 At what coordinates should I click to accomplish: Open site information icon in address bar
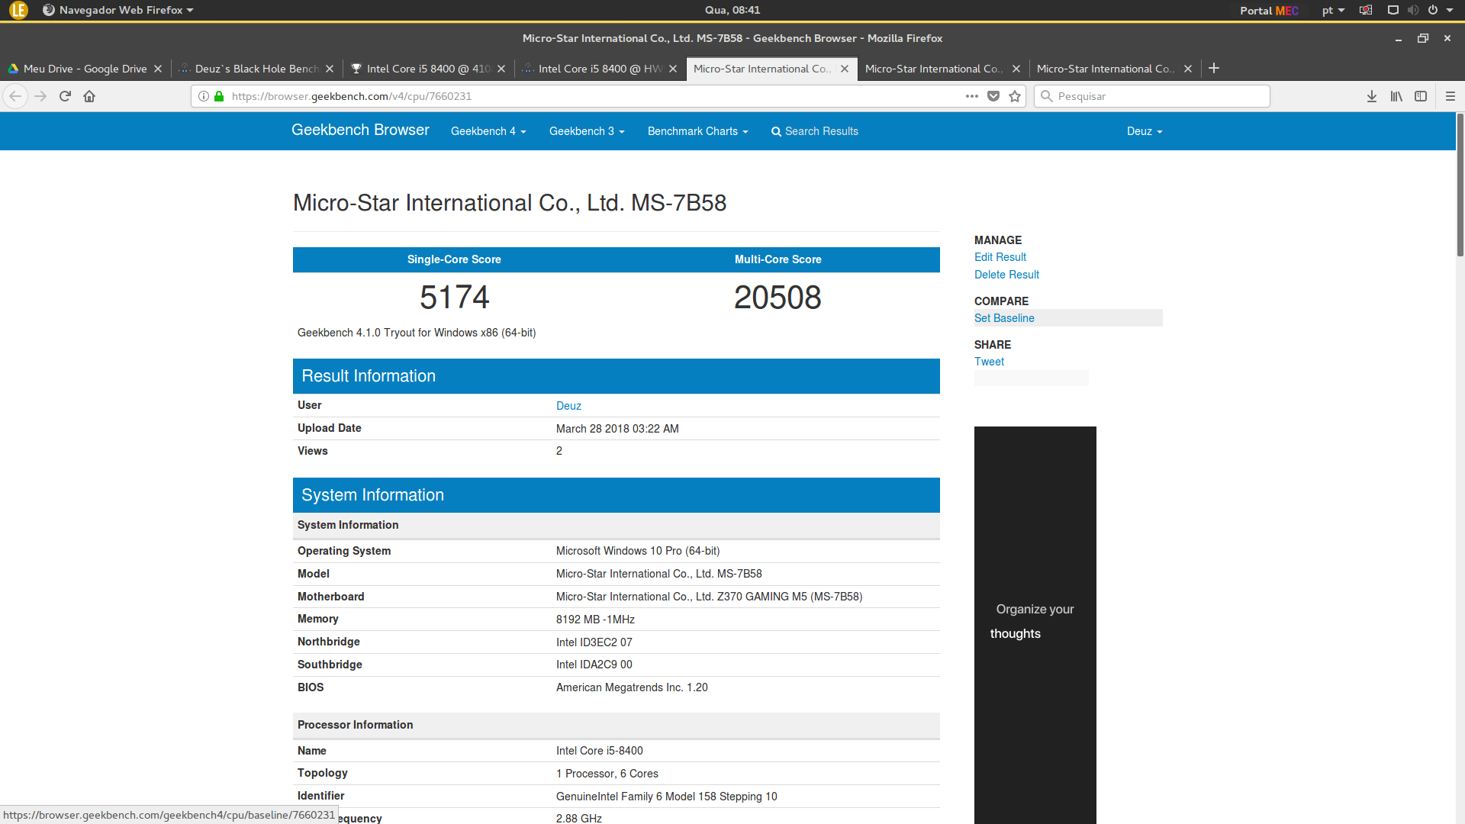204,96
